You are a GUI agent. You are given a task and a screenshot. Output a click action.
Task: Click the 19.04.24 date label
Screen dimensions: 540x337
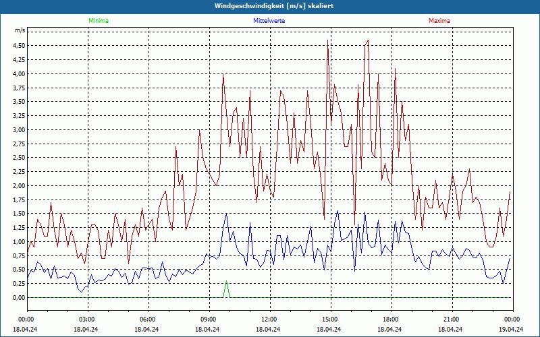tap(512, 329)
